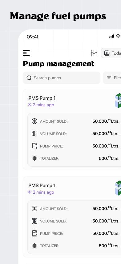Image resolution: width=121 pixels, height=264 pixels.
Task: Open the hamburger navigation menu
Action: [26, 53]
